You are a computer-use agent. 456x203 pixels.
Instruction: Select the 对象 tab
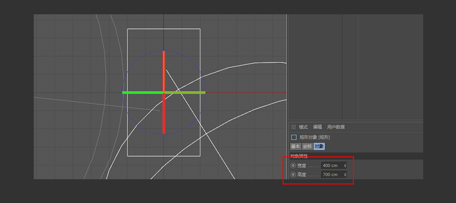tap(319, 146)
